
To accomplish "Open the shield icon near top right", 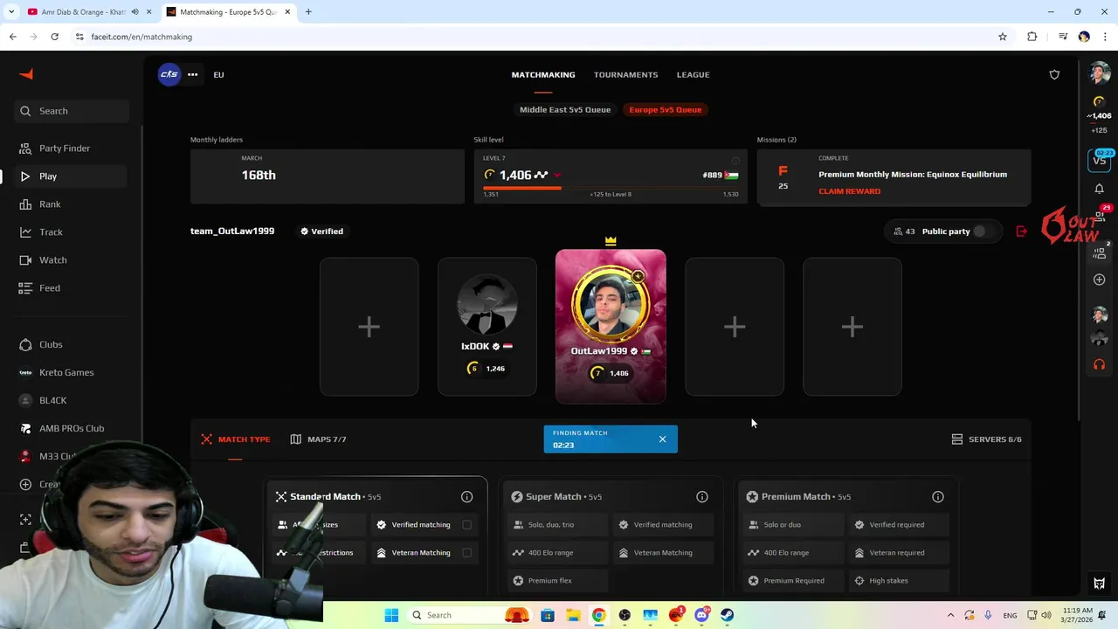I will coord(1054,74).
